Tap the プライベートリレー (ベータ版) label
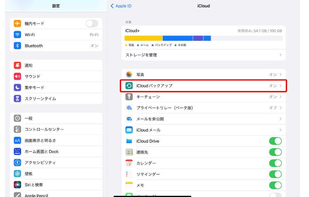 tap(164, 108)
